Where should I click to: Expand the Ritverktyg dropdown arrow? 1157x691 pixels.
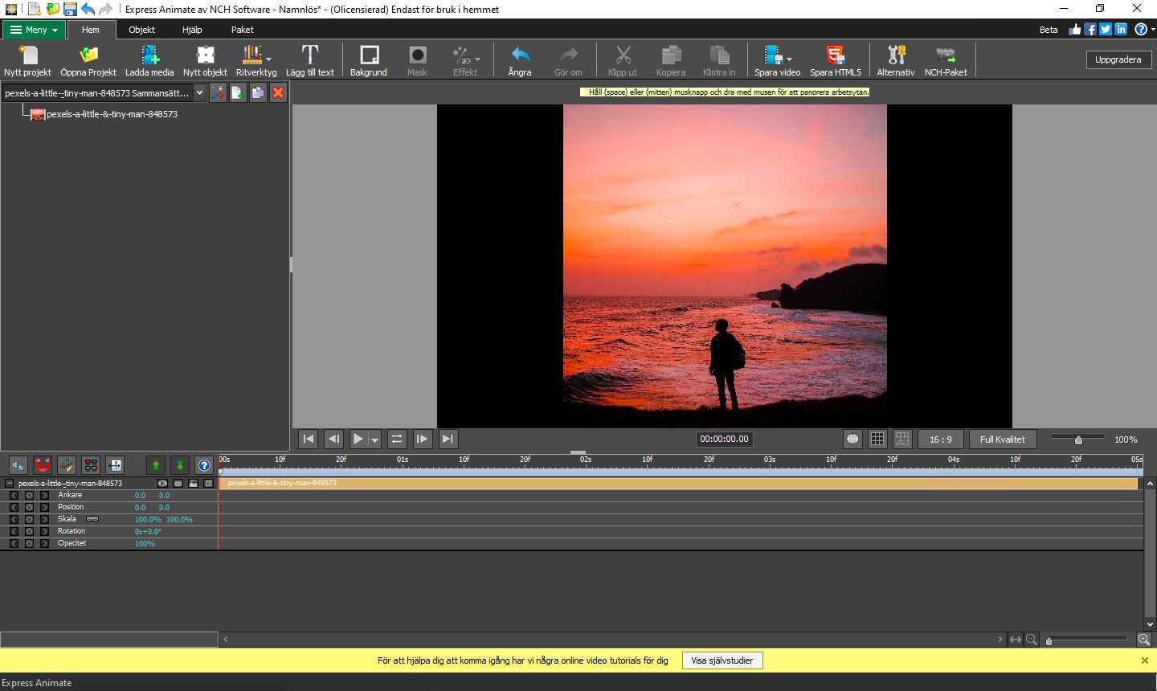[268, 59]
